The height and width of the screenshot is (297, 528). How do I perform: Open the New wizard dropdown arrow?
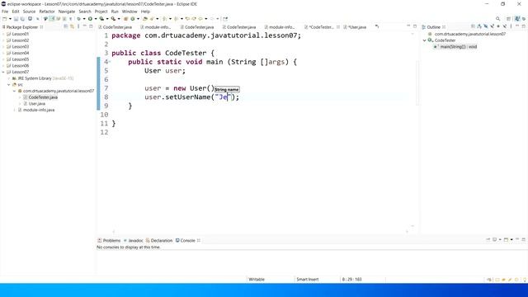[10, 19]
